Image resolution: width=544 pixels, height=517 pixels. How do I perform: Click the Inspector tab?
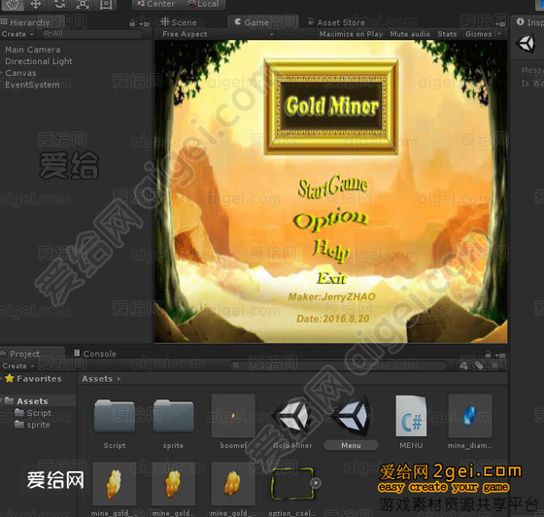[x=529, y=22]
